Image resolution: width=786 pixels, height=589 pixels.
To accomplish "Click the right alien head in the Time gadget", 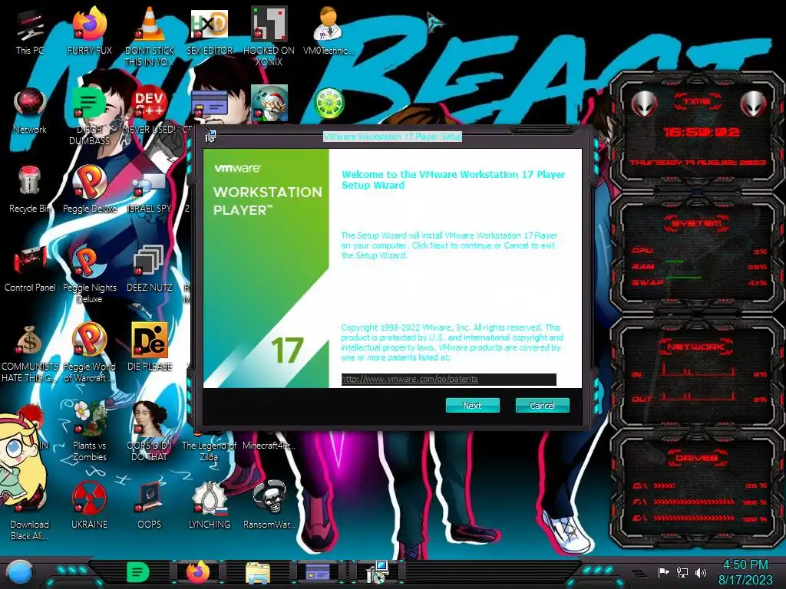I will tap(754, 104).
